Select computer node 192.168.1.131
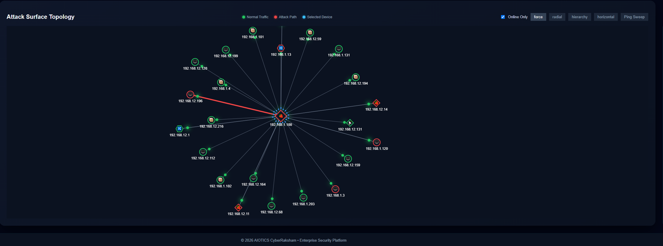Screen dimensions: 663x246 click(x=339, y=49)
